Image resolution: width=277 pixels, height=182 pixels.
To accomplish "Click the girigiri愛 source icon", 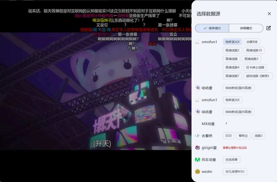I will pos(197,148).
